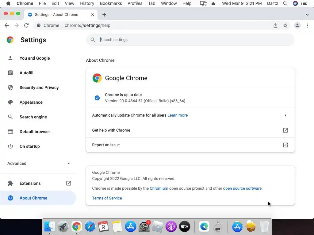314x235 pixels.
Task: Open Launchpad from the Dock
Action: (63, 226)
